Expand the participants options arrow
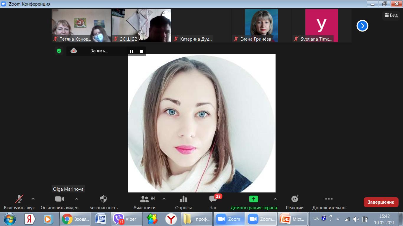Screen dimensions: 403x226 [x=164, y=199]
